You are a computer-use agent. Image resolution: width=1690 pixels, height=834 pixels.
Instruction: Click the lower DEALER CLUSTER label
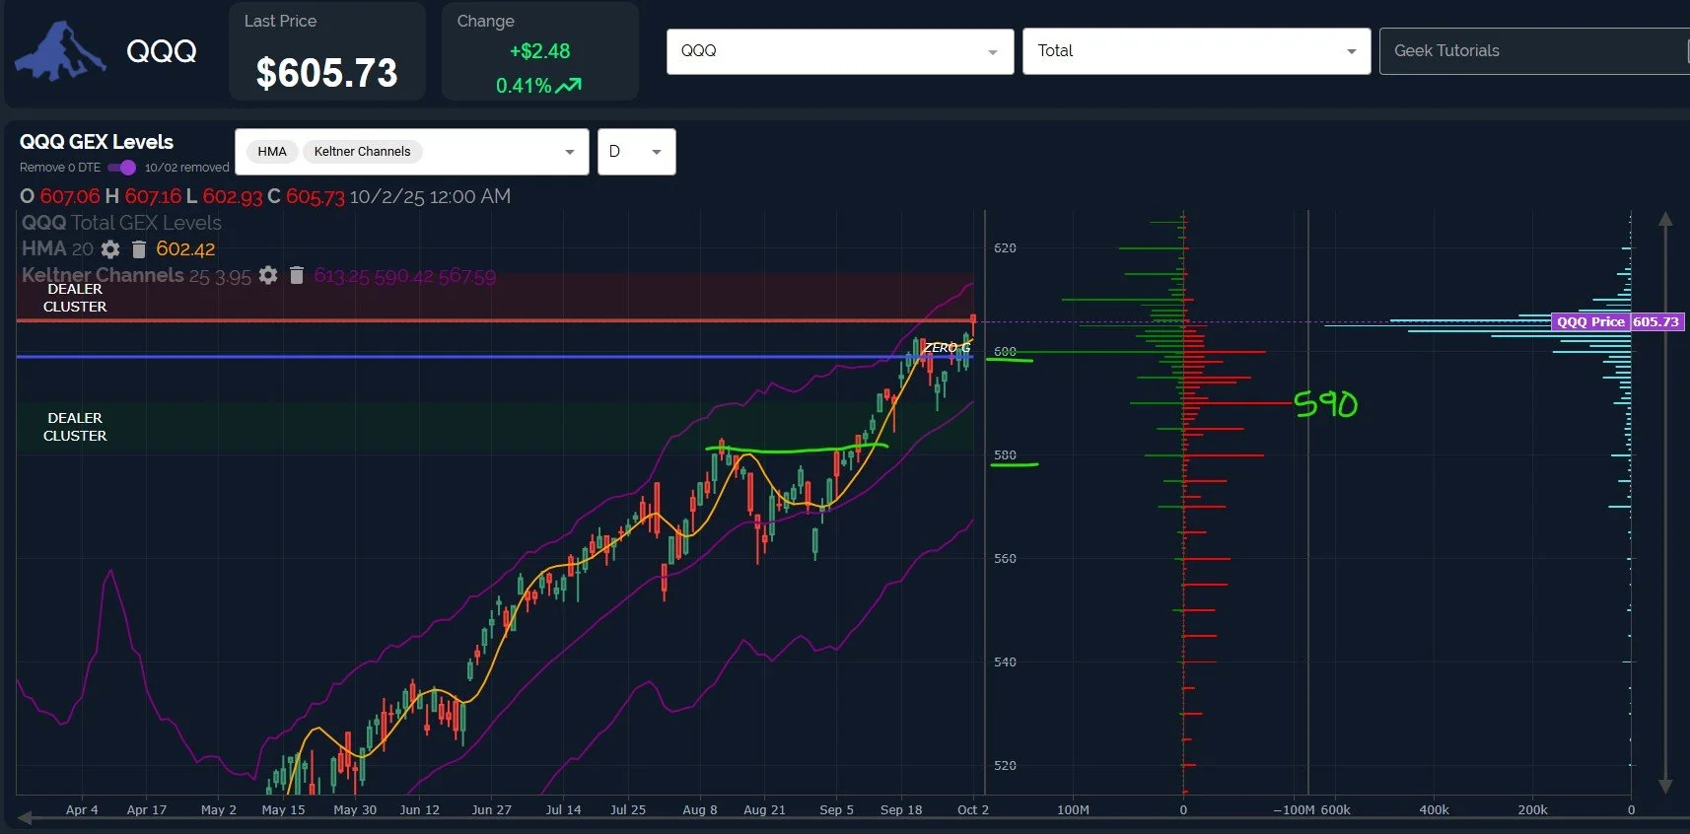pos(75,427)
